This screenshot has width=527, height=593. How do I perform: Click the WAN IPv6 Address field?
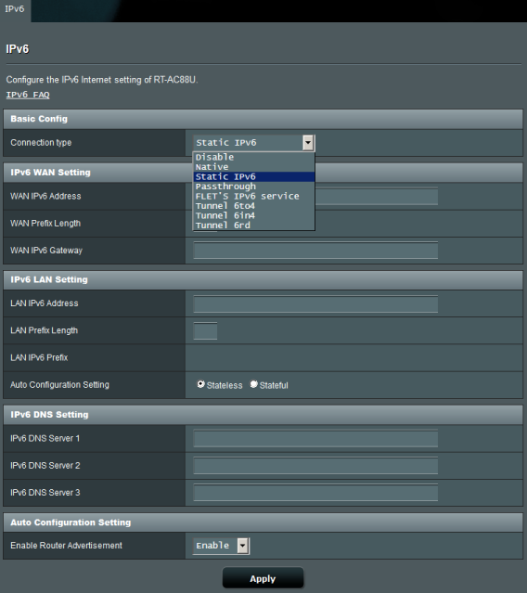(376, 197)
